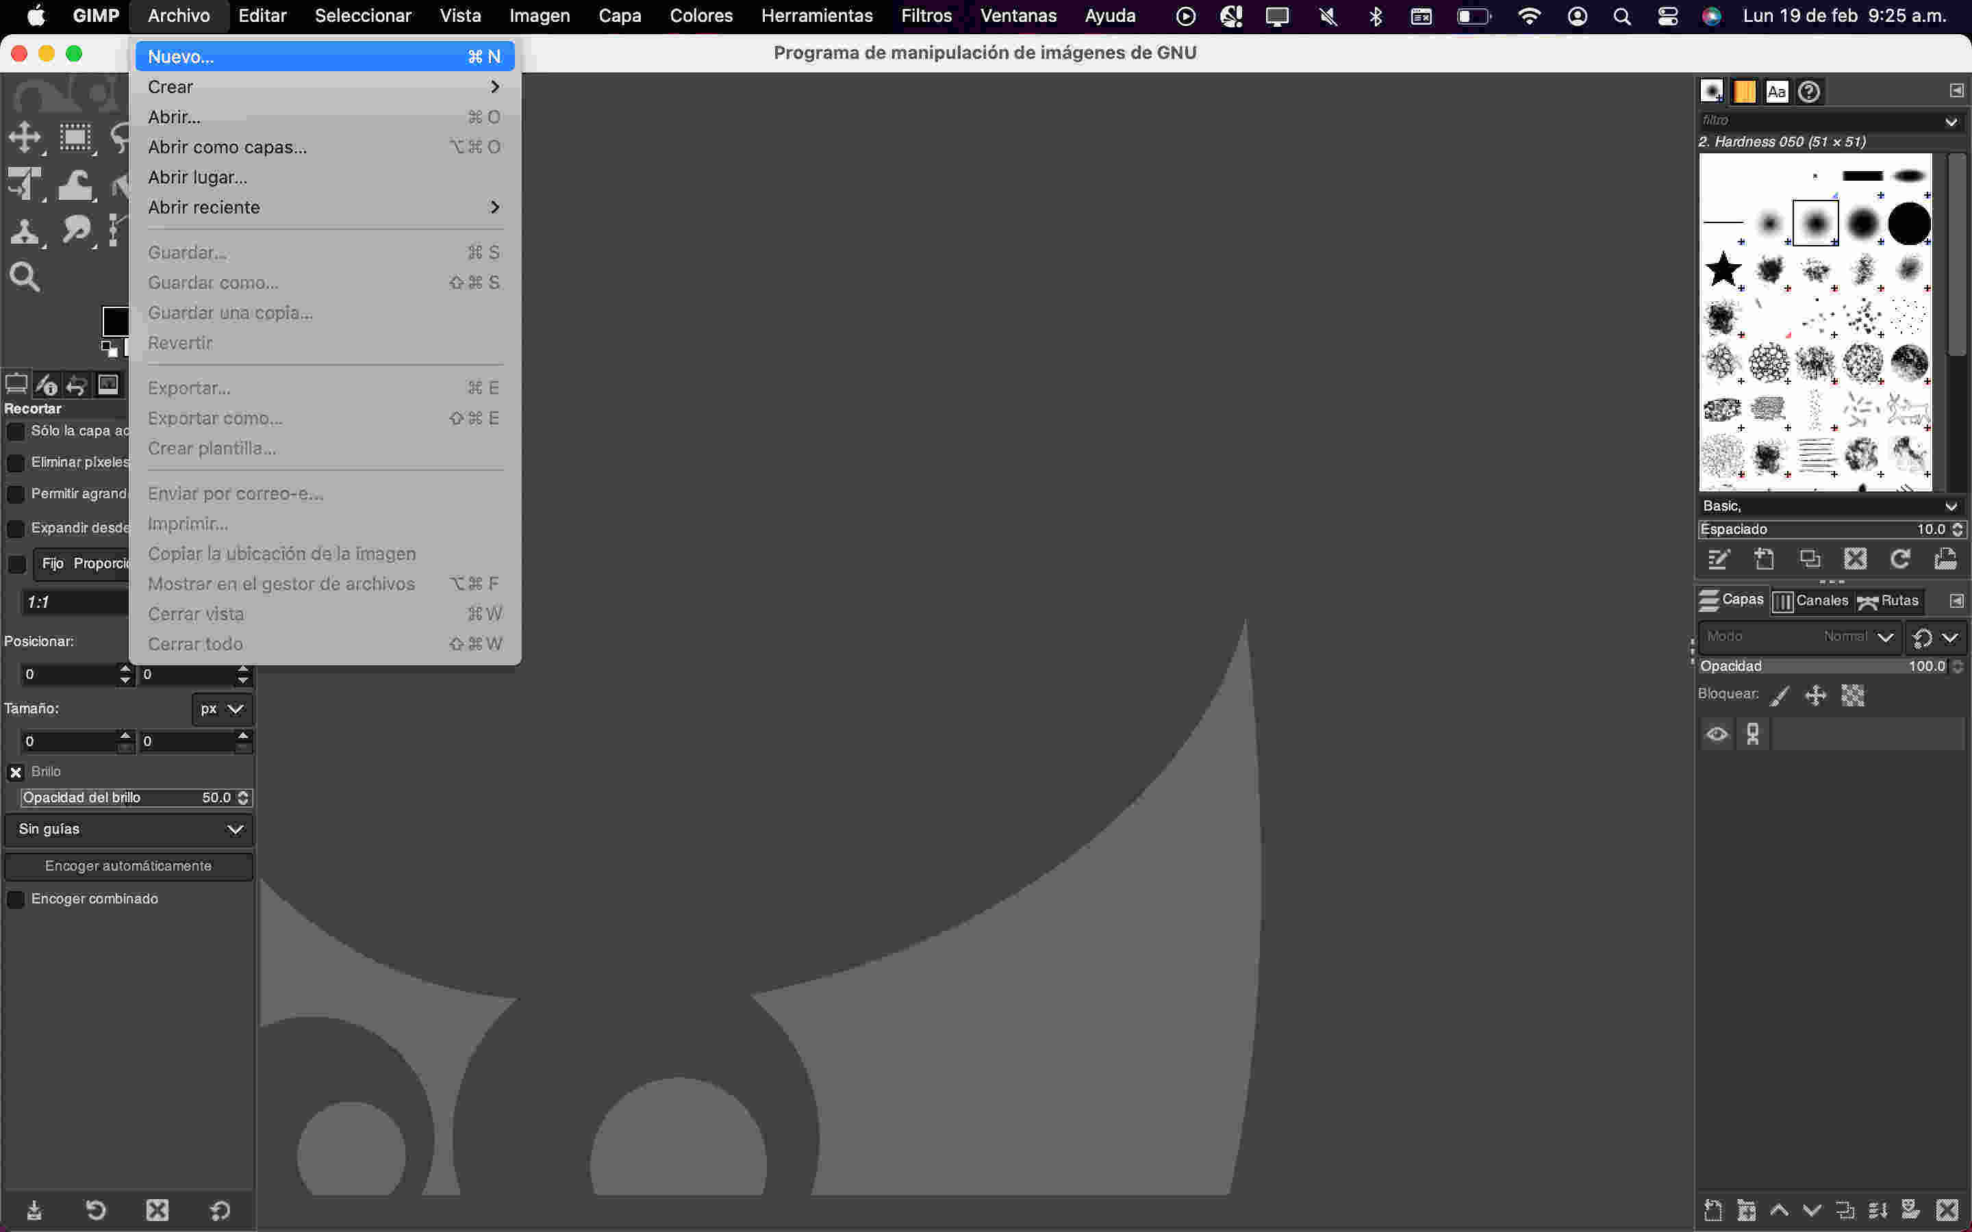1972x1232 pixels.
Task: Enable 'Eliminar píxeles' checkbox
Action: click(16, 463)
